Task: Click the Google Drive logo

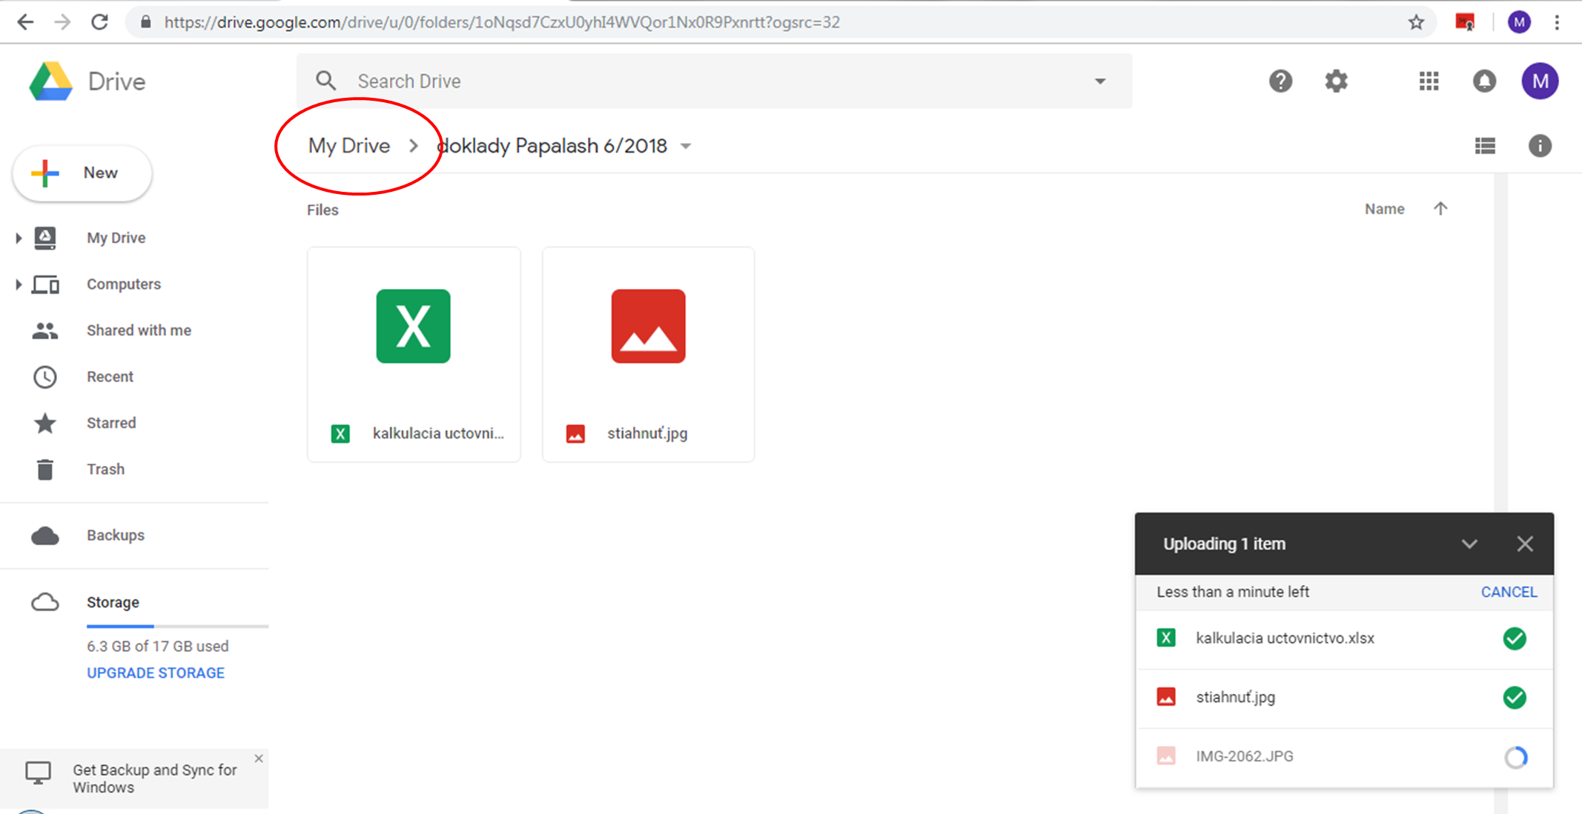Action: coord(50,81)
